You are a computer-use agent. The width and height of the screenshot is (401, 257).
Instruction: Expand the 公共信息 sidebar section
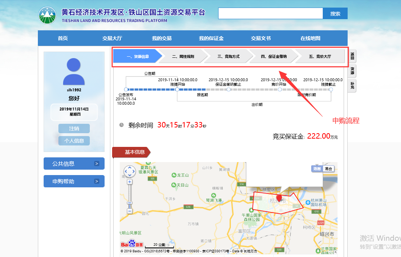74,164
